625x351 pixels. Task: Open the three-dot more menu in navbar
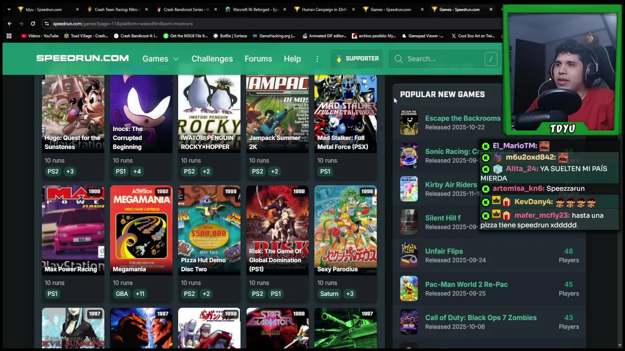317,58
